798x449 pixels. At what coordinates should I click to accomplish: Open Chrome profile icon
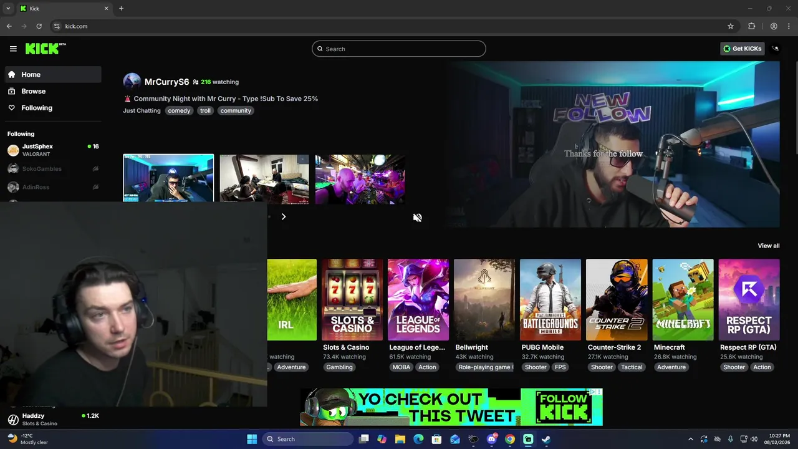[x=774, y=26]
